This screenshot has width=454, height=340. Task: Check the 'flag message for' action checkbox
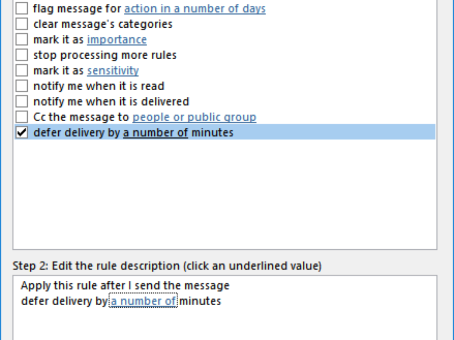coord(22,8)
